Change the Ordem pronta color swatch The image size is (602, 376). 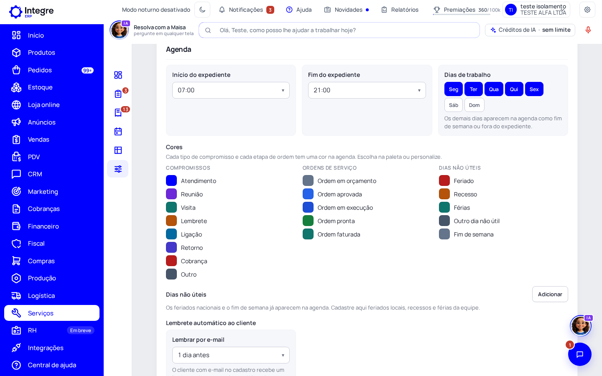[x=308, y=221]
